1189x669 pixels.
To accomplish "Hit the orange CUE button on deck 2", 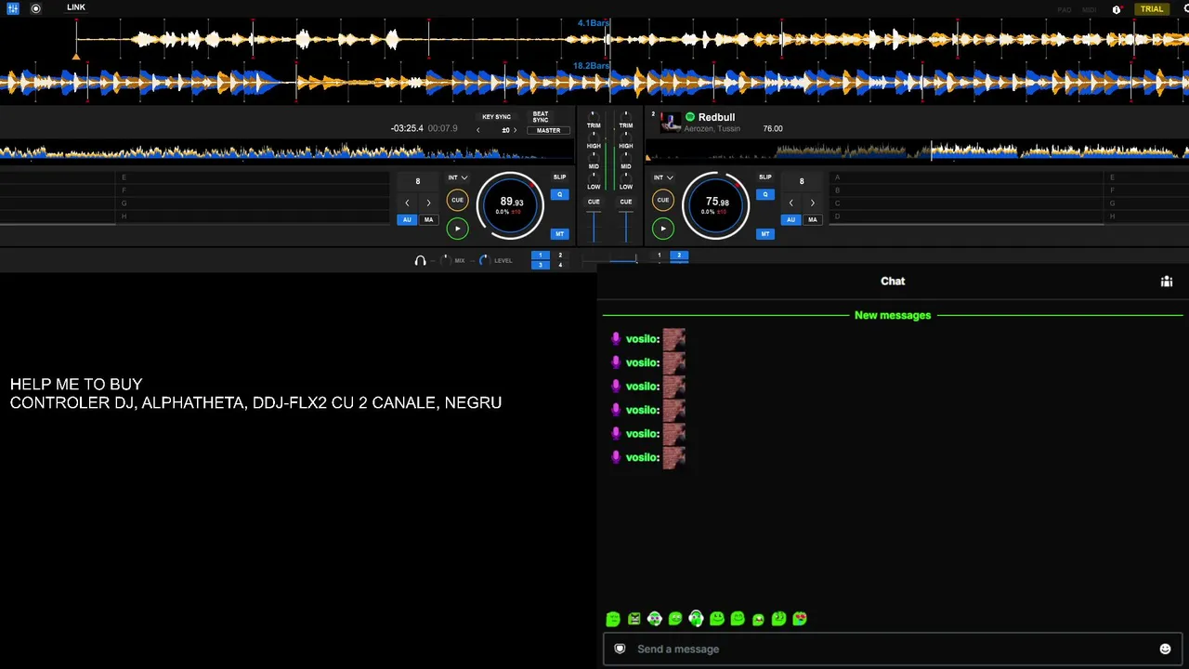I will [662, 200].
